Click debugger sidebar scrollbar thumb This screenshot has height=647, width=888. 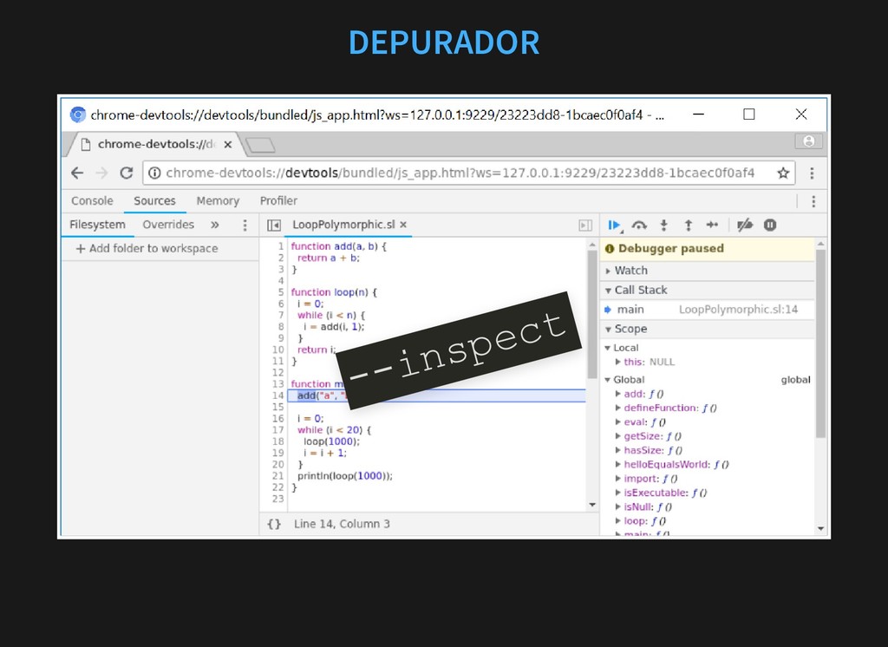click(x=820, y=344)
